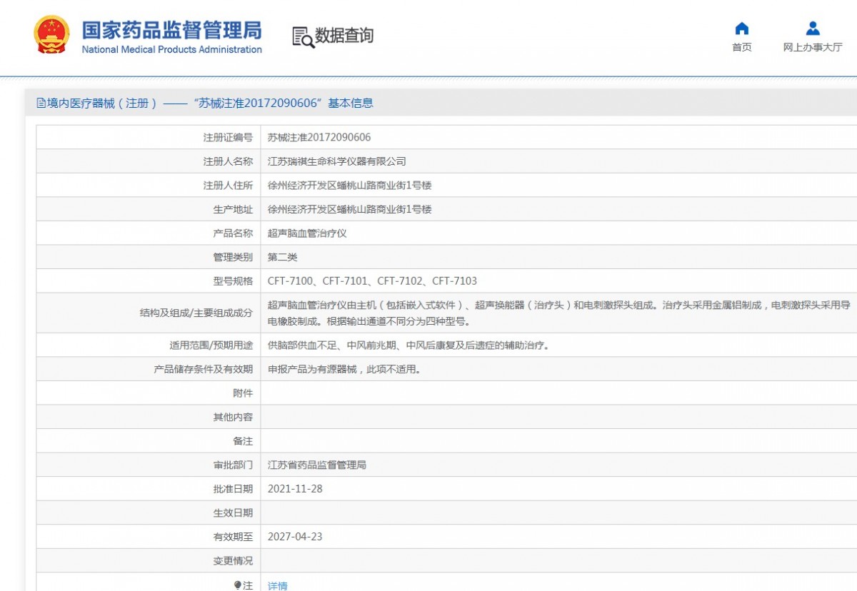857x591 pixels.
Task: Click the 注册人名称 label
Action: pyautogui.click(x=228, y=161)
